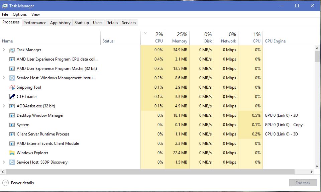Click the horizontal scrollbar thumb
The height and width of the screenshot is (192, 321).
coord(150,172)
